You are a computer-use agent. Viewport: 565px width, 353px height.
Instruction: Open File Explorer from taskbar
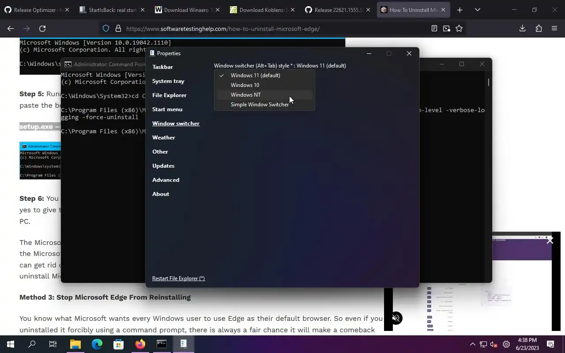point(75,344)
